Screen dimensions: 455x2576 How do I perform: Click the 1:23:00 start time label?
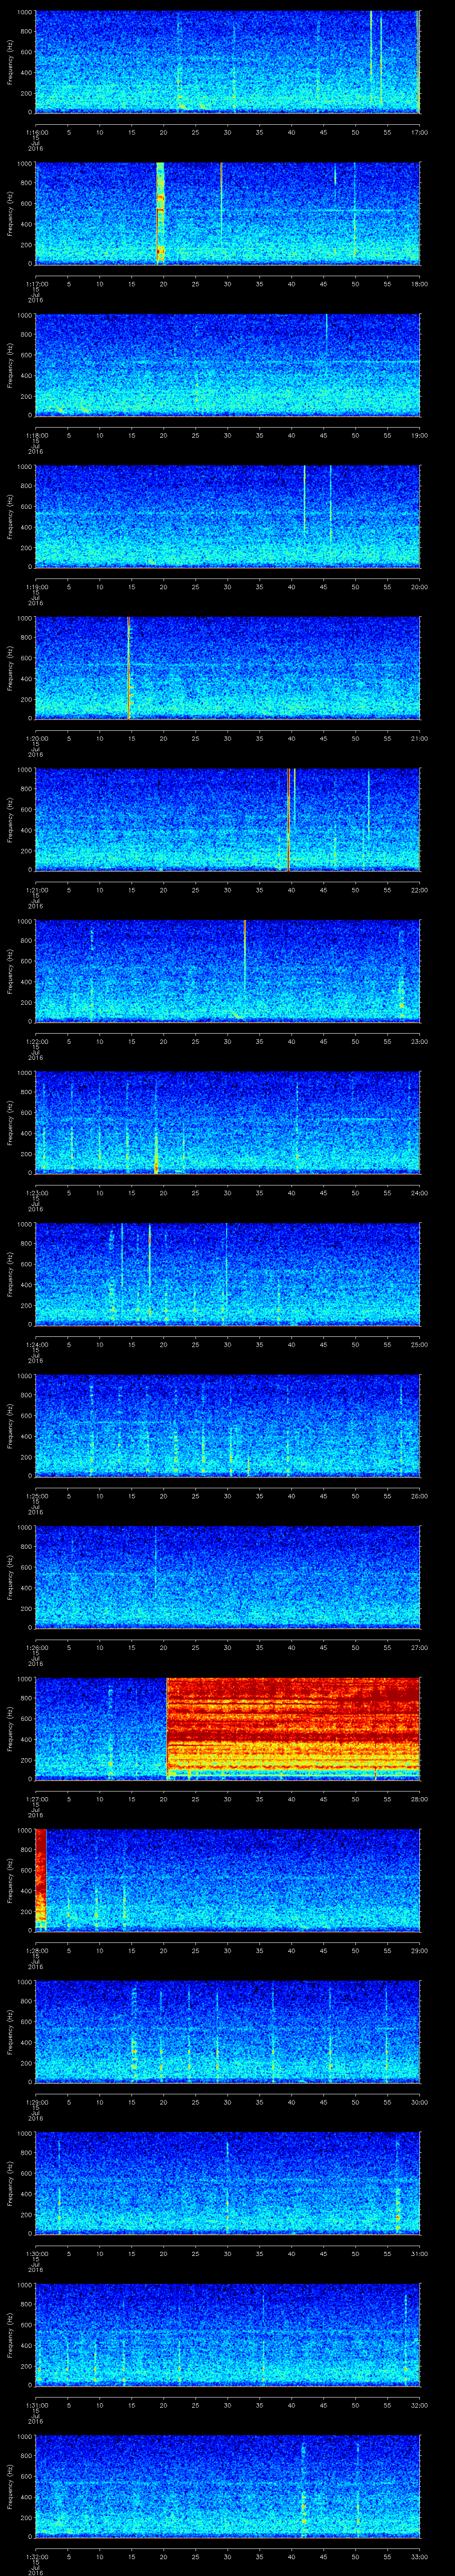[36, 1193]
